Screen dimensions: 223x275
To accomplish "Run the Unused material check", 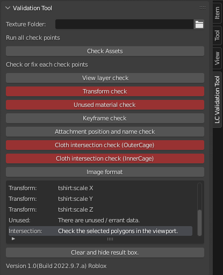I will (x=105, y=105).
